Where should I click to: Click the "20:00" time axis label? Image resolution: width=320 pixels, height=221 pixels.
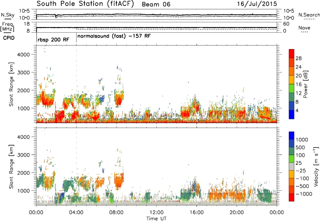click(236, 213)
